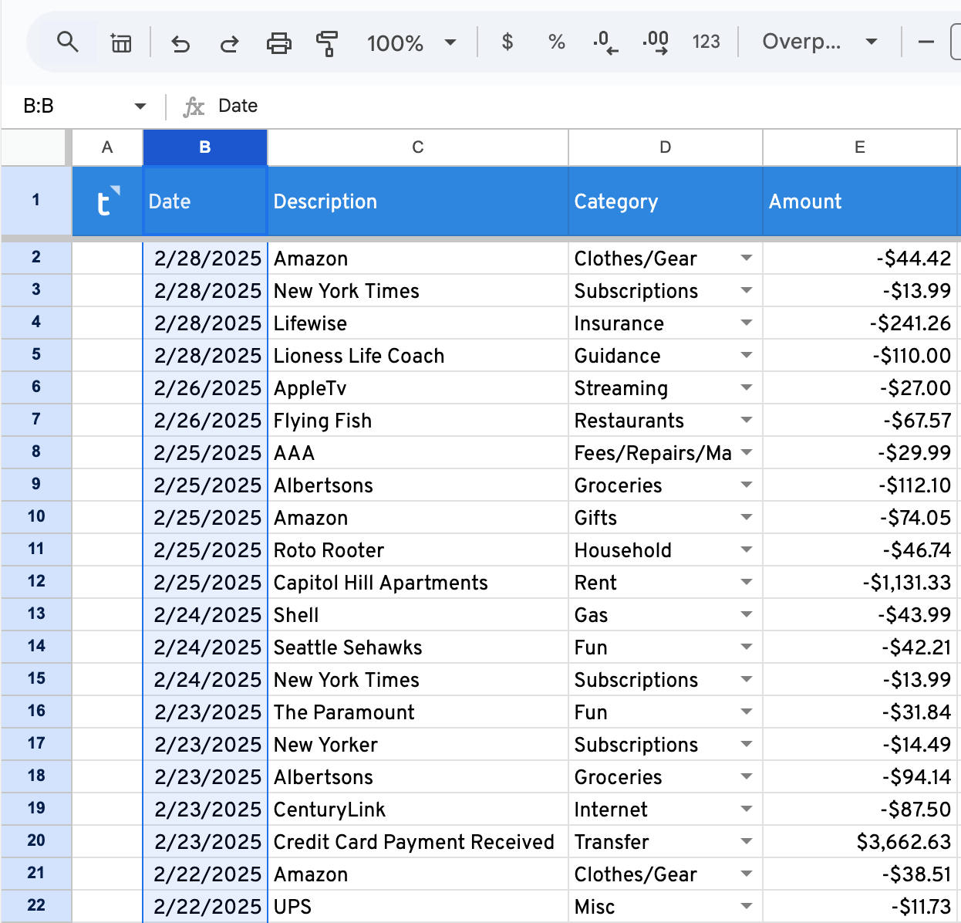The height and width of the screenshot is (923, 961).
Task: Click the formula bar containing Date
Action: tap(571, 106)
